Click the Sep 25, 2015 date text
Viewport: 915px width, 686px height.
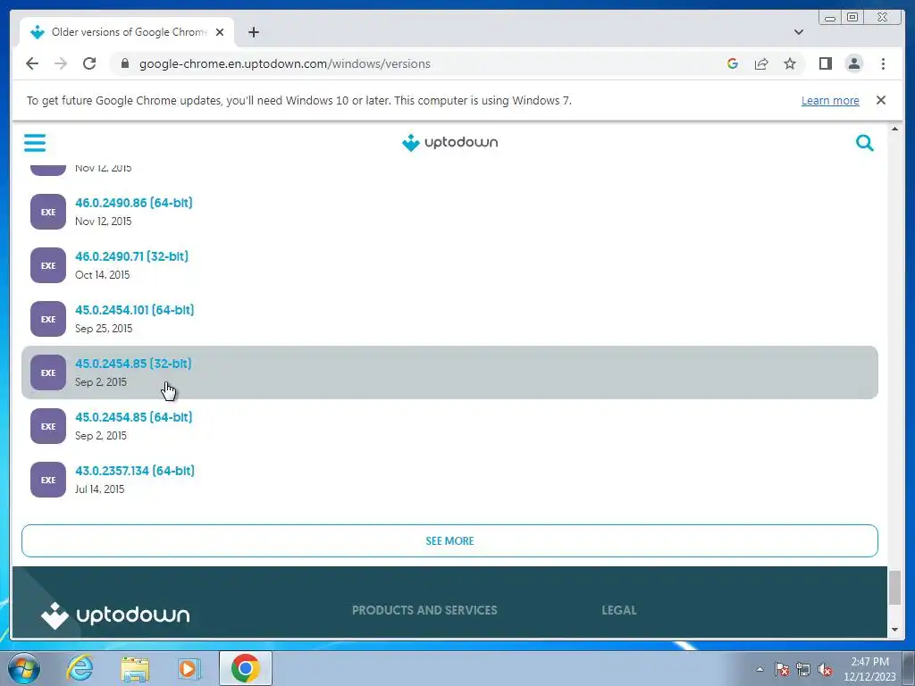coord(104,329)
